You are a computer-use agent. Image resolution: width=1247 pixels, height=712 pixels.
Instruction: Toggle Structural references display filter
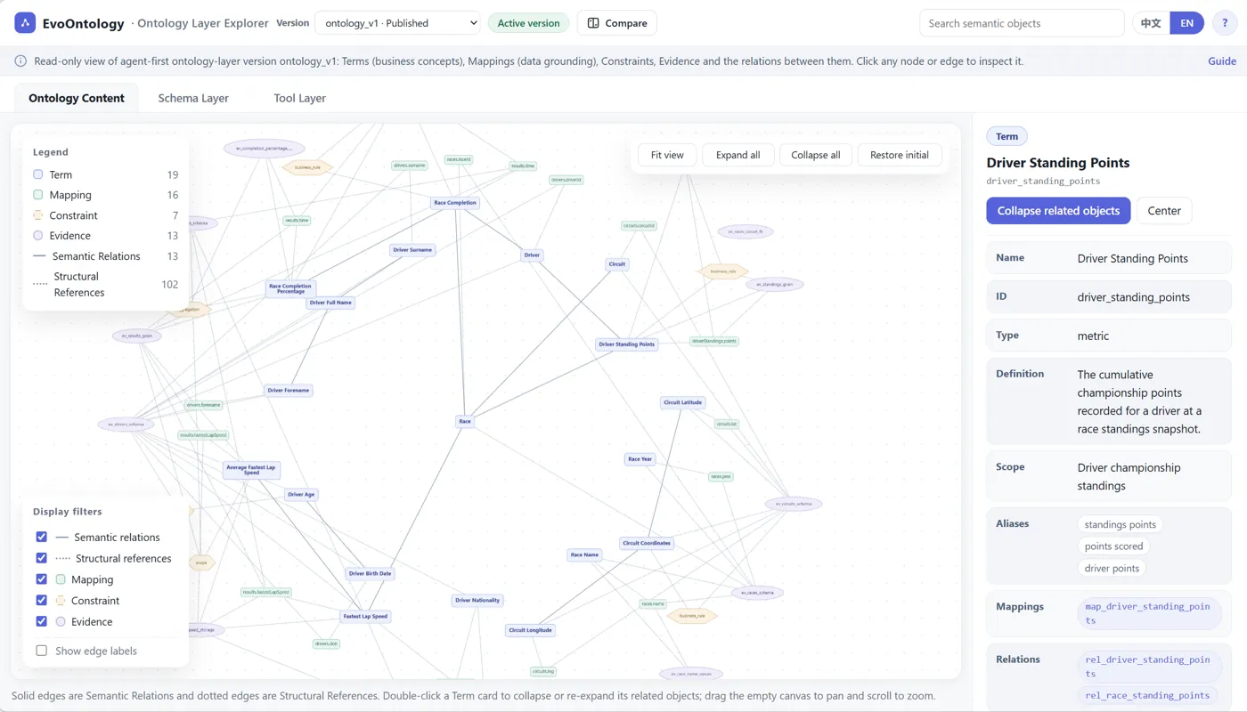(41, 558)
